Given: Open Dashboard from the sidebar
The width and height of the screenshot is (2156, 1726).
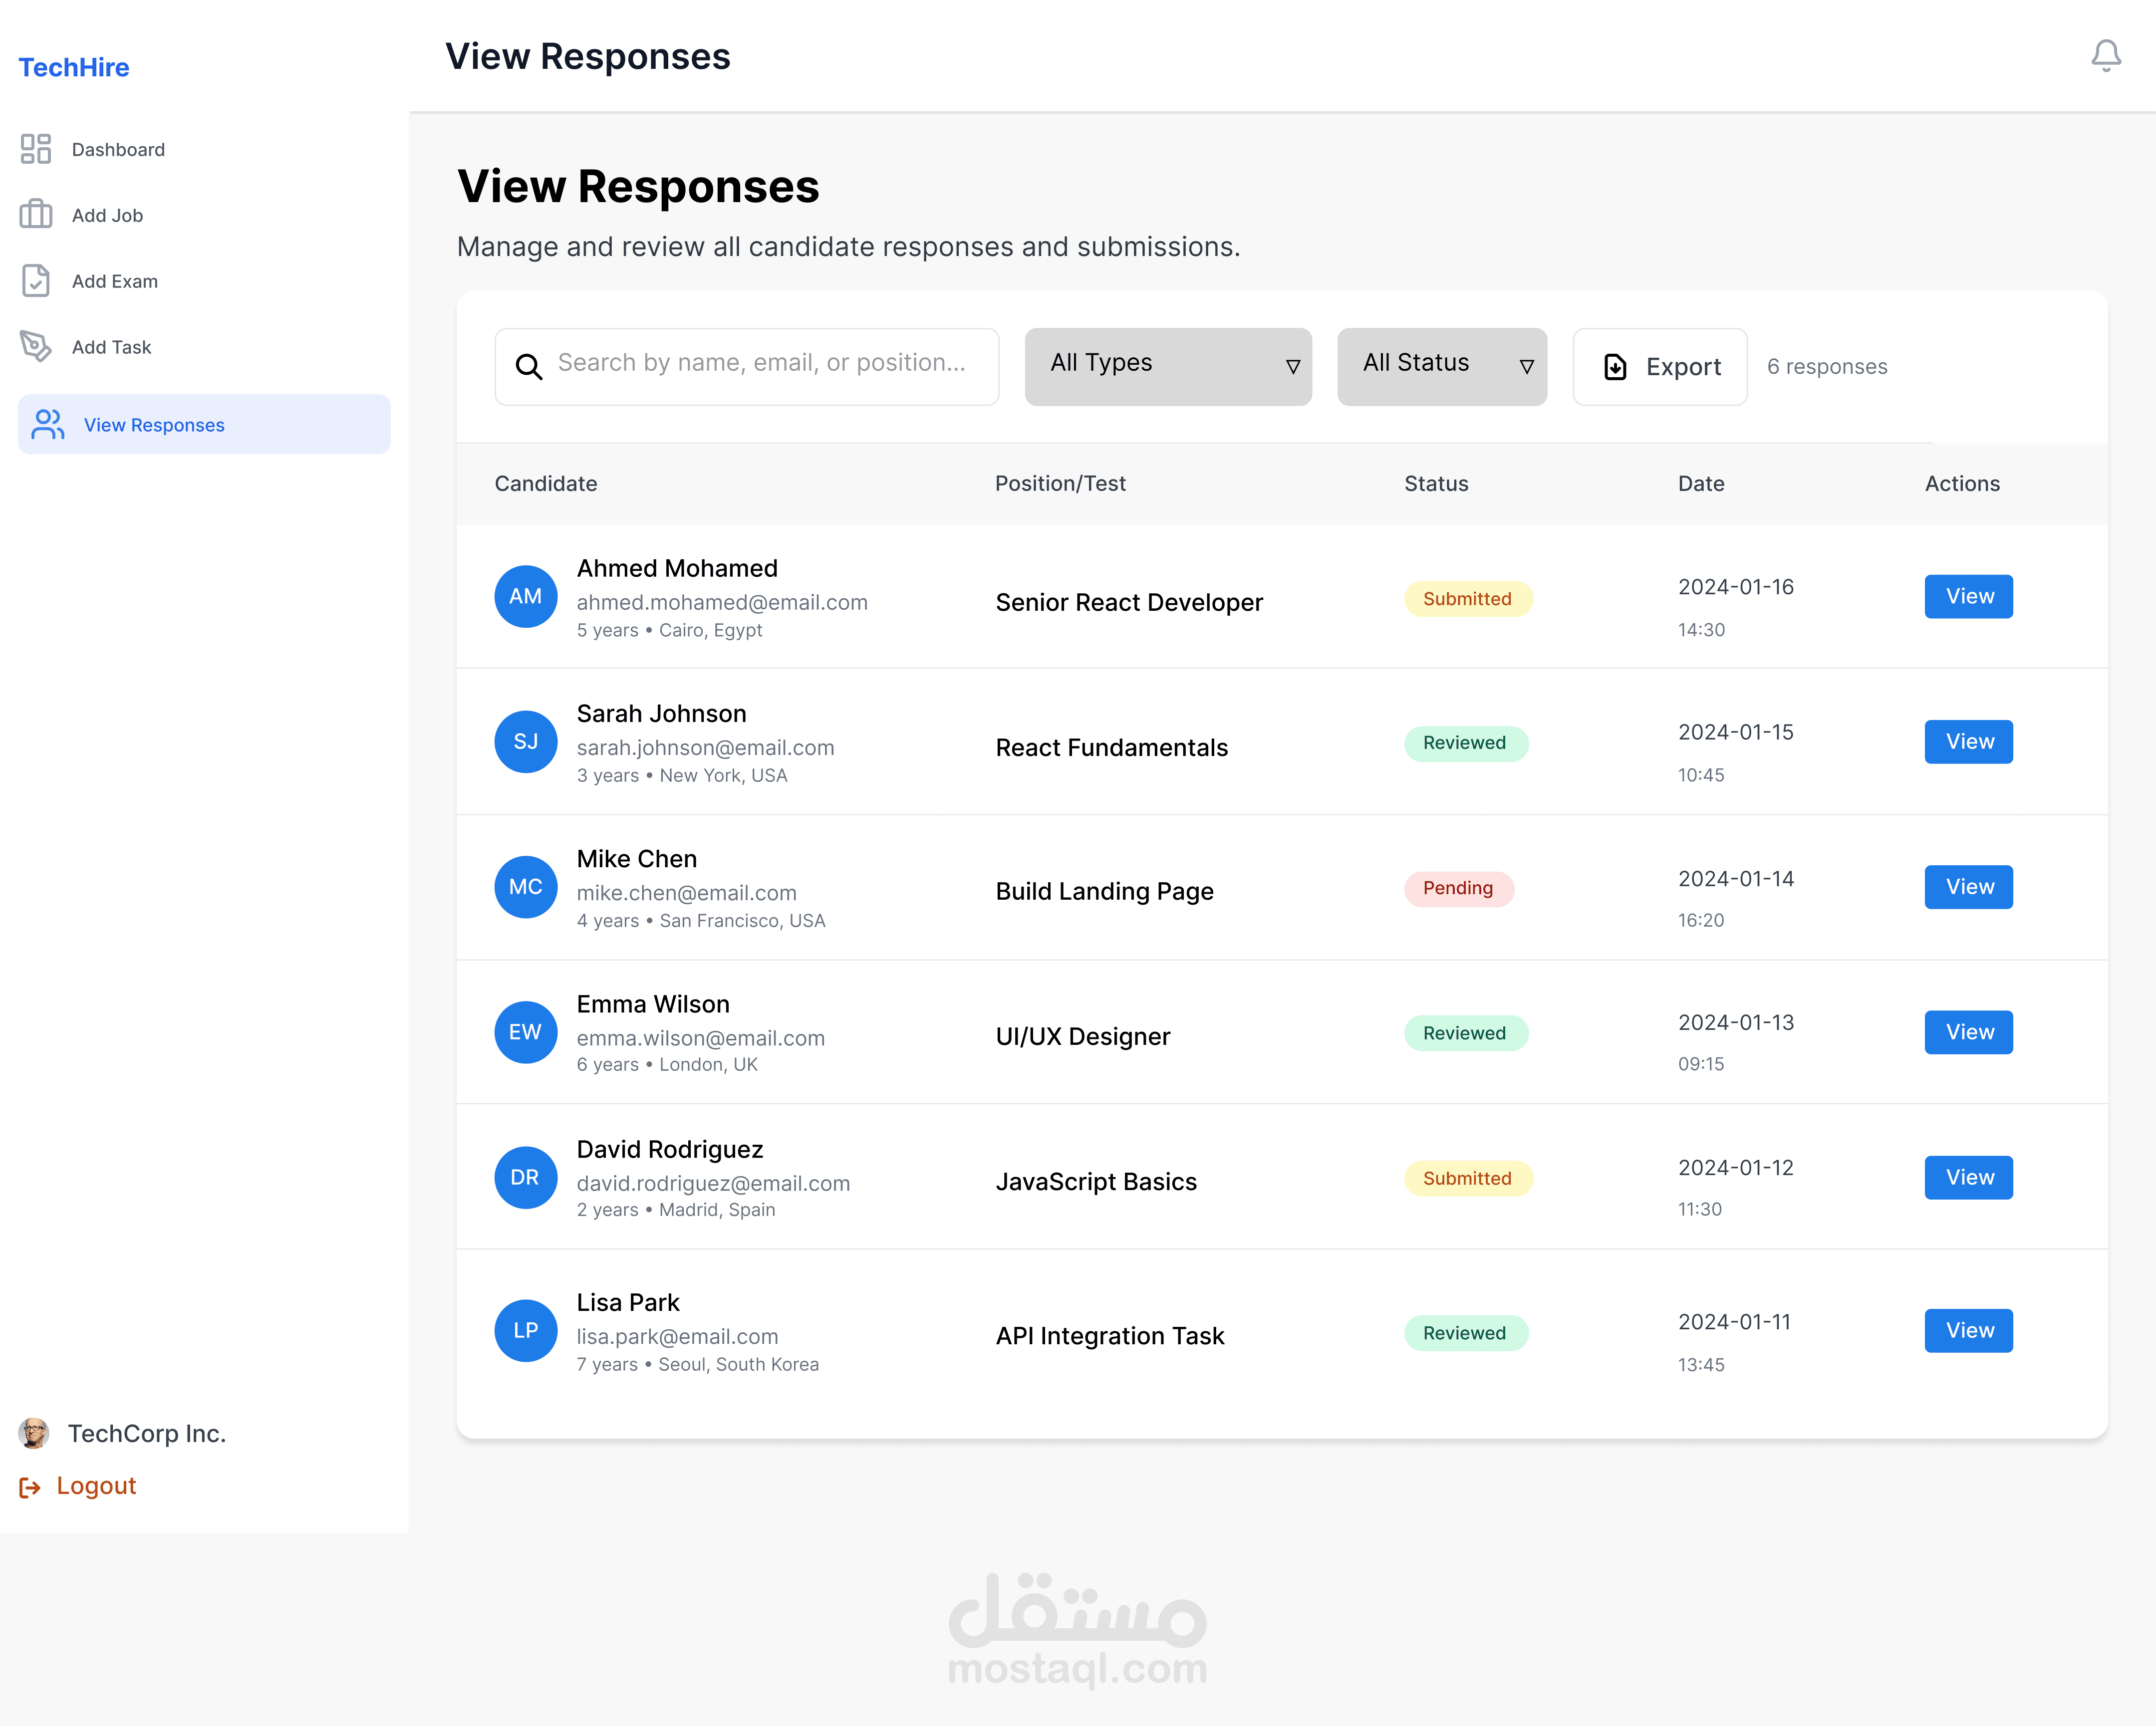Looking at the screenshot, I should click(x=118, y=149).
